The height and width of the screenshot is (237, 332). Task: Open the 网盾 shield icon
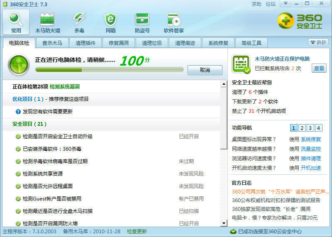click(x=110, y=22)
